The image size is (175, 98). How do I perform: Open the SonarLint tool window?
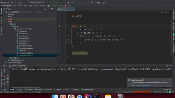[75, 90]
